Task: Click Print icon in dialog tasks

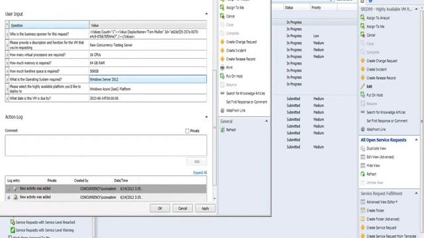Action: [222, 67]
